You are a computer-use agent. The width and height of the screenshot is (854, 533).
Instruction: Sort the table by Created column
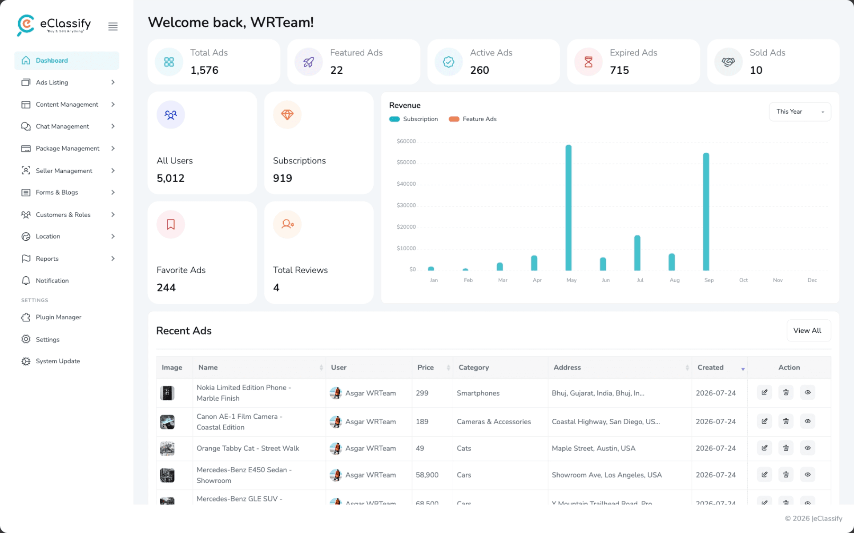tap(719, 368)
